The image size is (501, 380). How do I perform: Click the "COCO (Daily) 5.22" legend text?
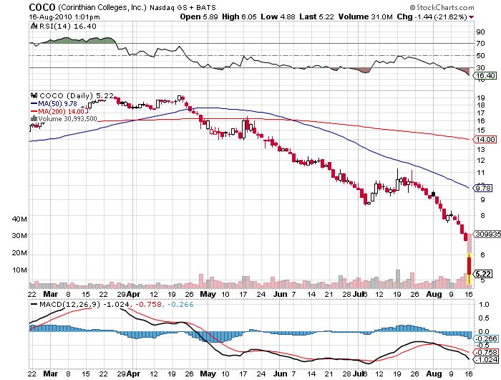click(77, 95)
